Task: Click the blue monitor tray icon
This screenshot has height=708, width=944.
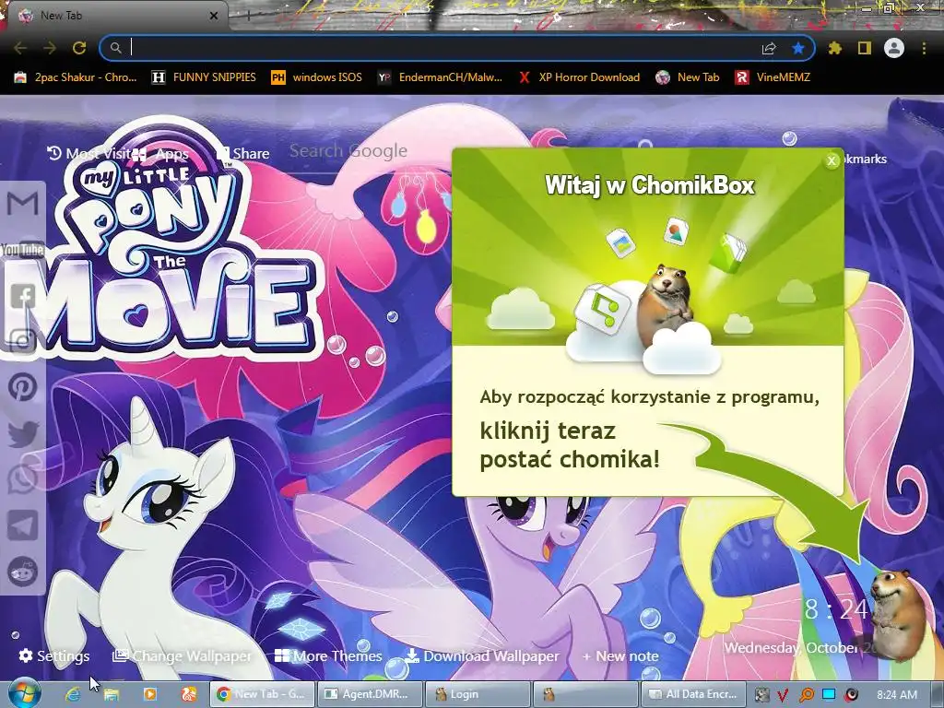Action: tap(829, 695)
